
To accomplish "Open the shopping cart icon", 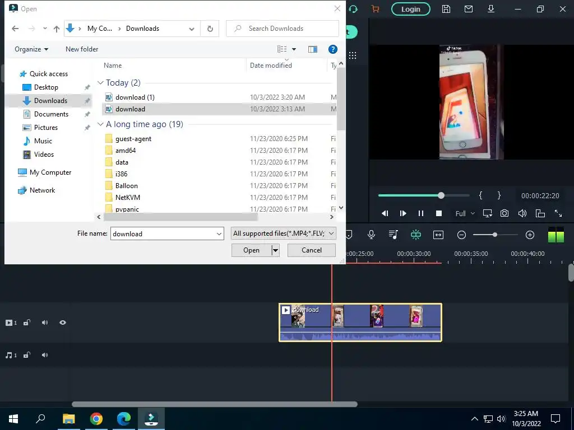I will [375, 9].
